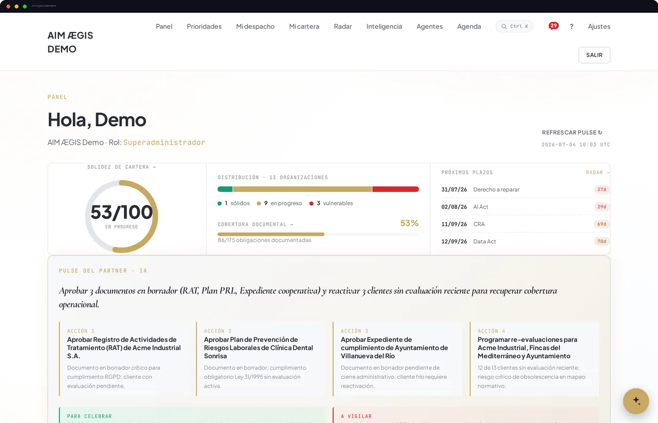The height and width of the screenshot is (423, 658).
Task: Click the 'DISTRIBUCIÓN · 13 ORGANIZACIONES' label
Action: (273, 178)
